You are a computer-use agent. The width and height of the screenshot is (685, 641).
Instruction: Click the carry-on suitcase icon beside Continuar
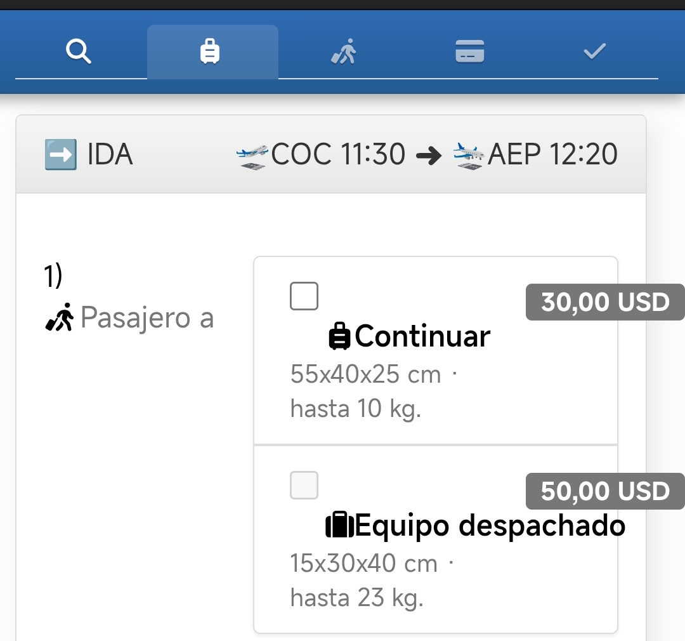(x=340, y=336)
